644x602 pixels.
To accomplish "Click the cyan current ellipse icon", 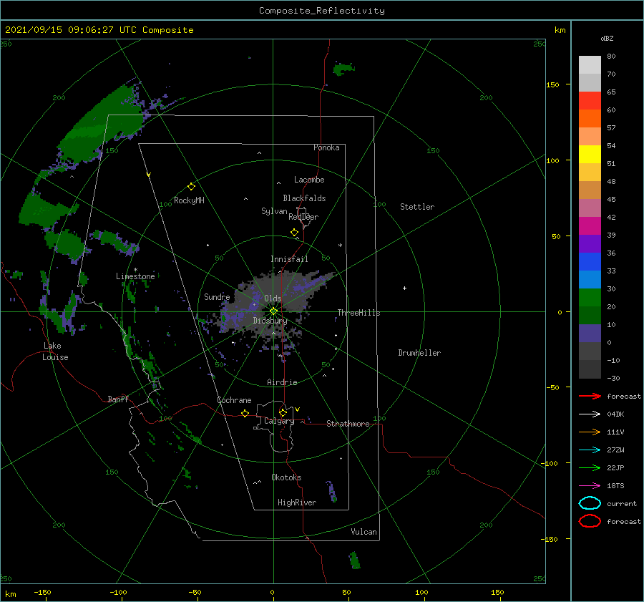I will click(590, 503).
